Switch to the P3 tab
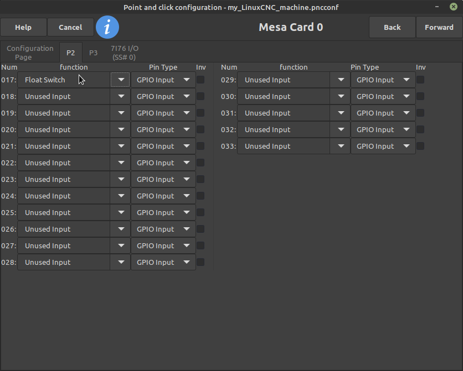463x371 pixels. 93,53
